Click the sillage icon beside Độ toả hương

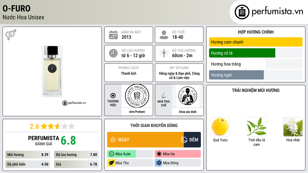[164, 53]
